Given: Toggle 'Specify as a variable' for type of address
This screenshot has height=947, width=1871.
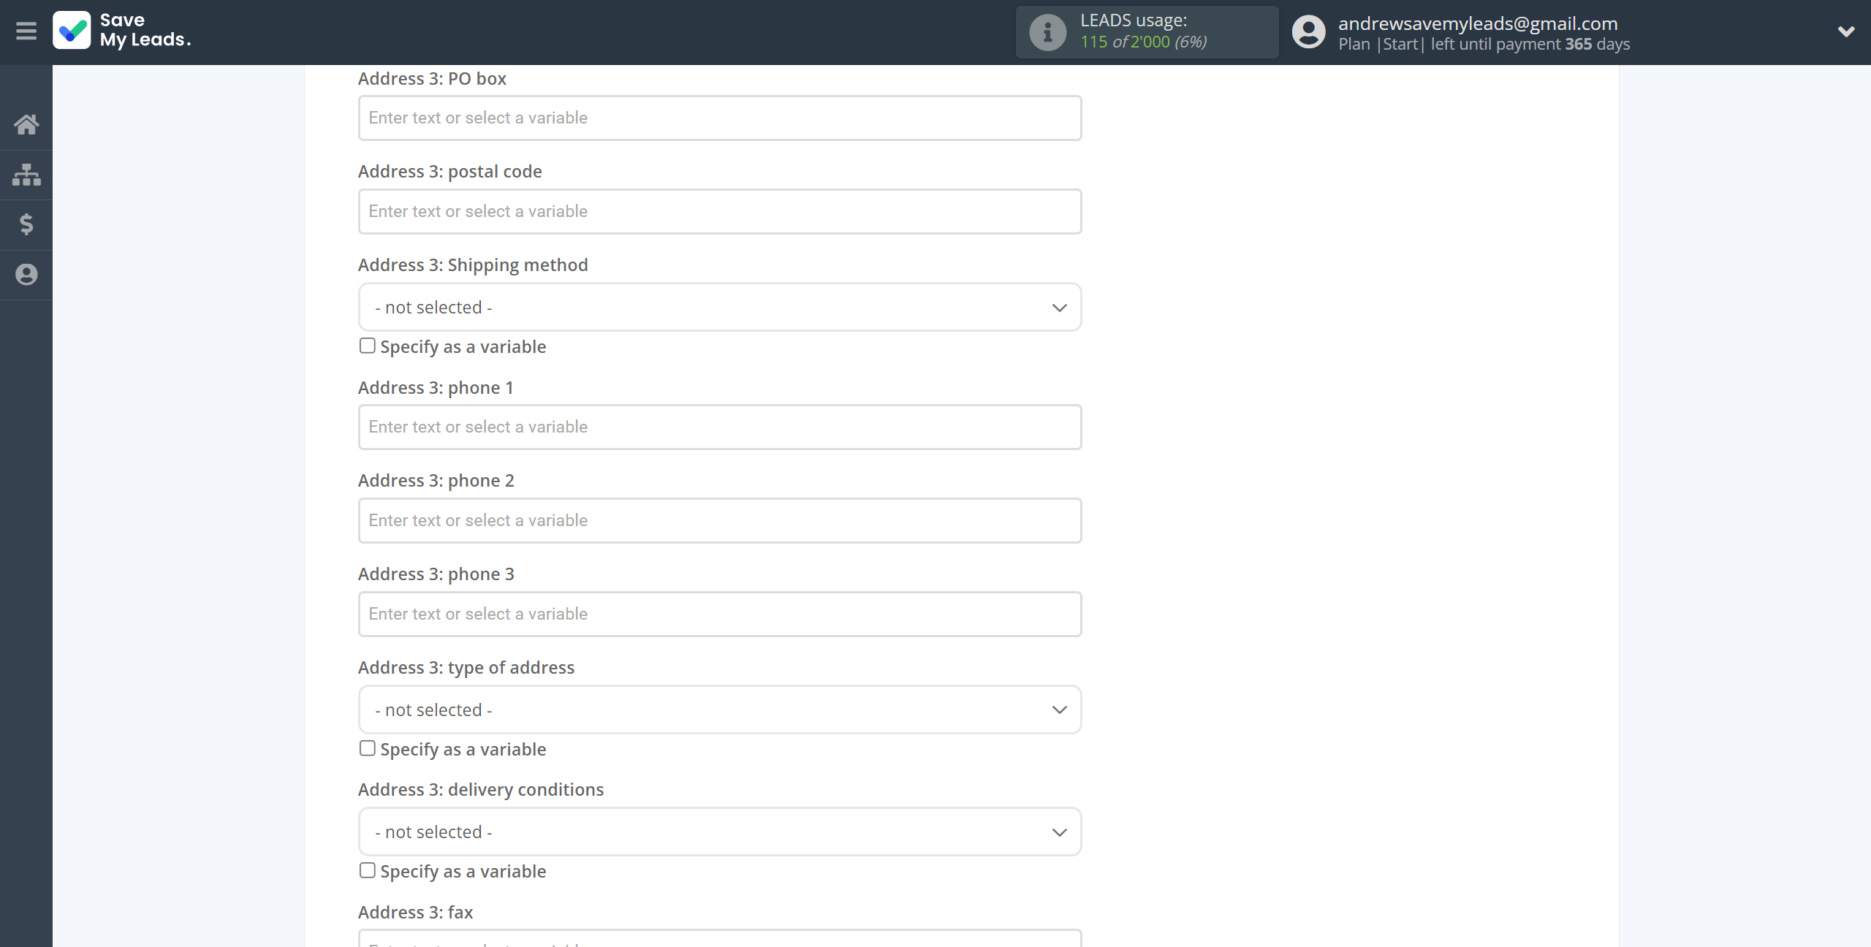Looking at the screenshot, I should pos(366,748).
